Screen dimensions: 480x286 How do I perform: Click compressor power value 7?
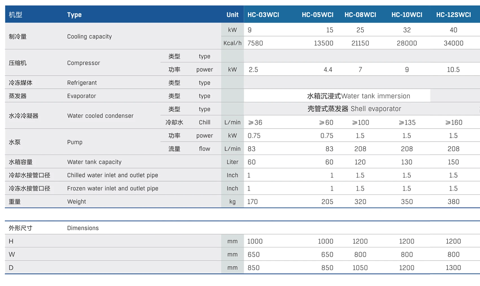360,70
